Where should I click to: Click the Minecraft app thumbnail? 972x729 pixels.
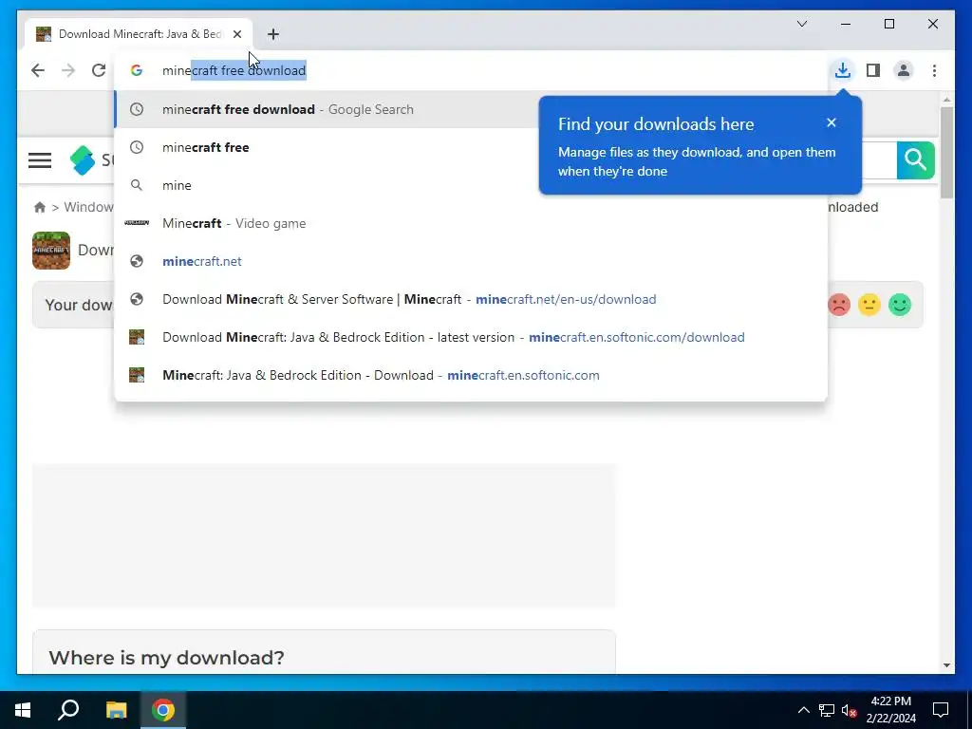[x=51, y=251]
